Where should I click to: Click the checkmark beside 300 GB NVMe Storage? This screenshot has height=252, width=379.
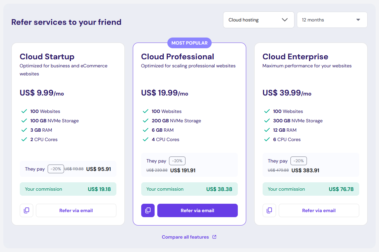[266, 121]
